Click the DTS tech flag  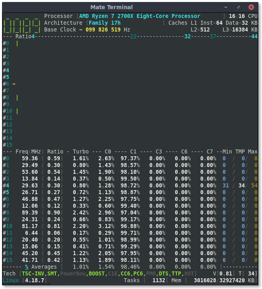click(164, 274)
